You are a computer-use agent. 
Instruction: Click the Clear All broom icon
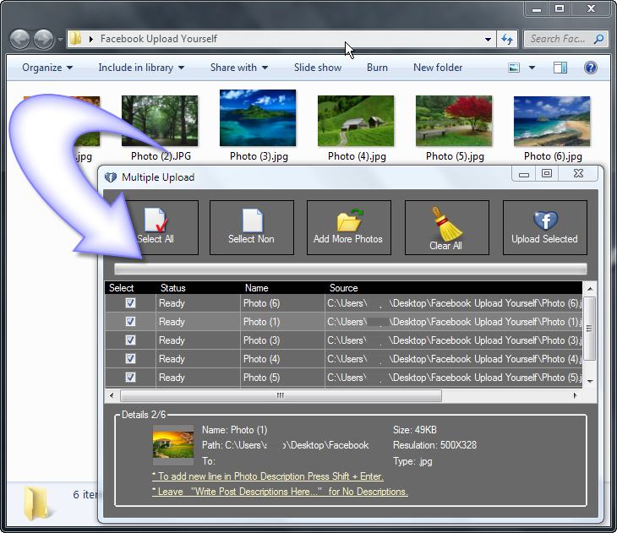[447, 224]
